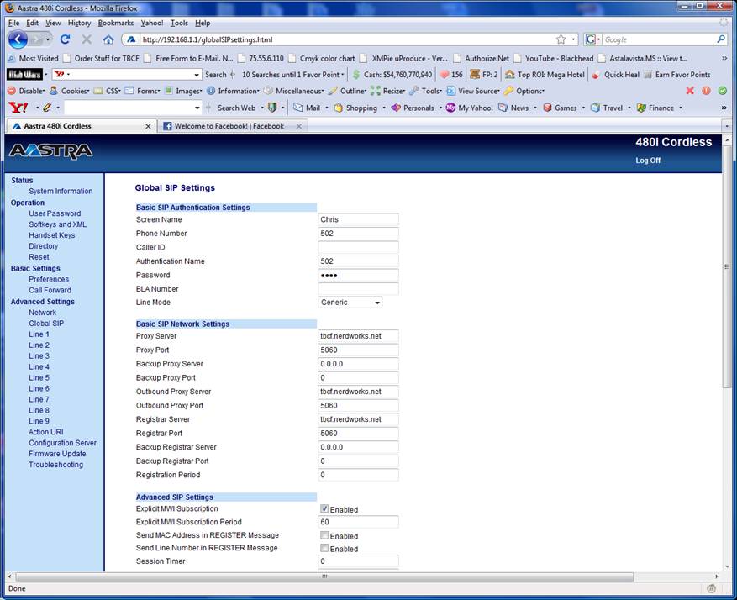This screenshot has height=600, width=737.
Task: Click the Stop loading X button
Action: point(87,39)
